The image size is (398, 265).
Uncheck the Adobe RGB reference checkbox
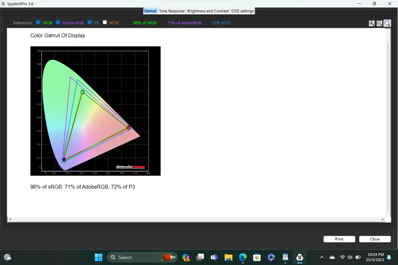click(58, 23)
